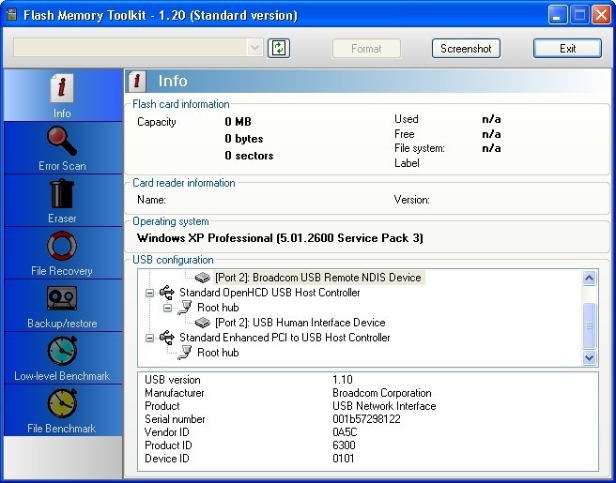Screen dimensions: 616x483
Task: Open Backup/restore cassette tape icon
Action: tap(62, 298)
